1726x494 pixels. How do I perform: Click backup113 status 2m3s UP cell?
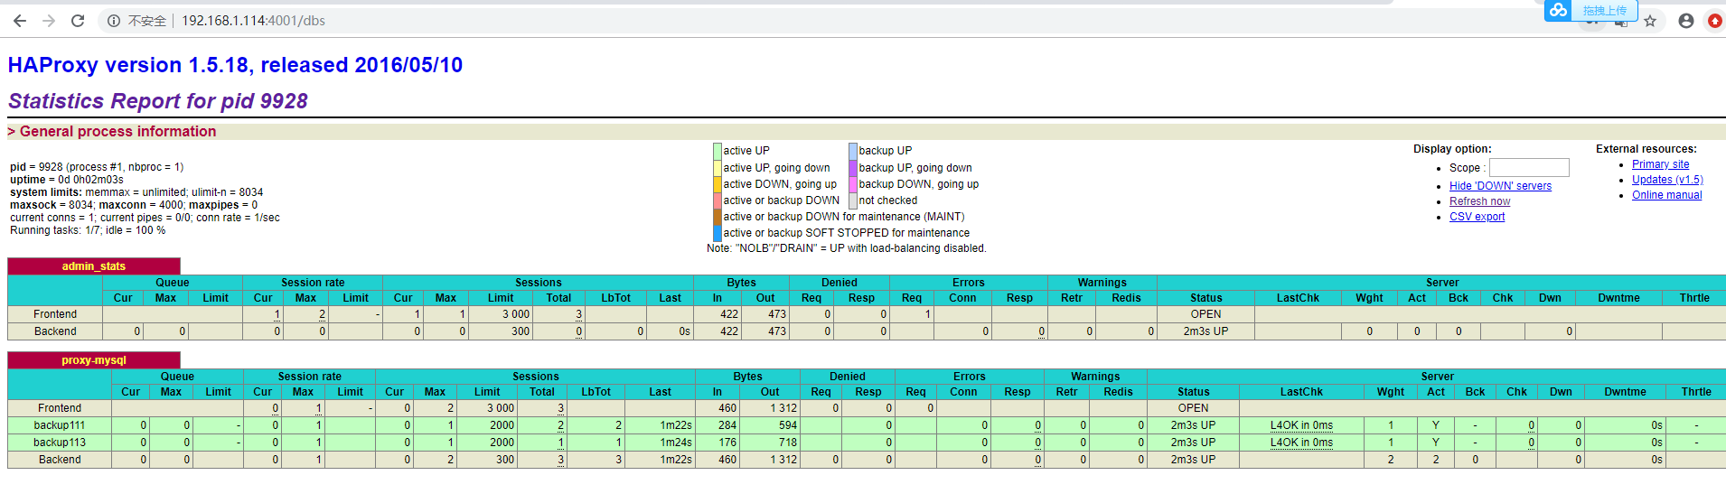pos(1193,443)
